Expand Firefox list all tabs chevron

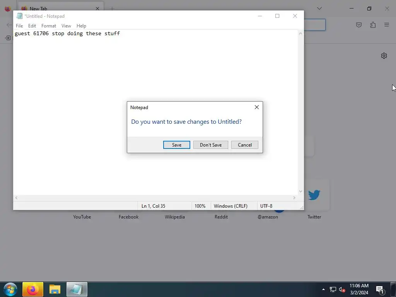319,9
